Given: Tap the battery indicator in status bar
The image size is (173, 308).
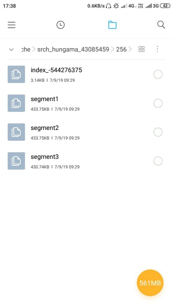Looking at the screenshot, I should [165, 6].
